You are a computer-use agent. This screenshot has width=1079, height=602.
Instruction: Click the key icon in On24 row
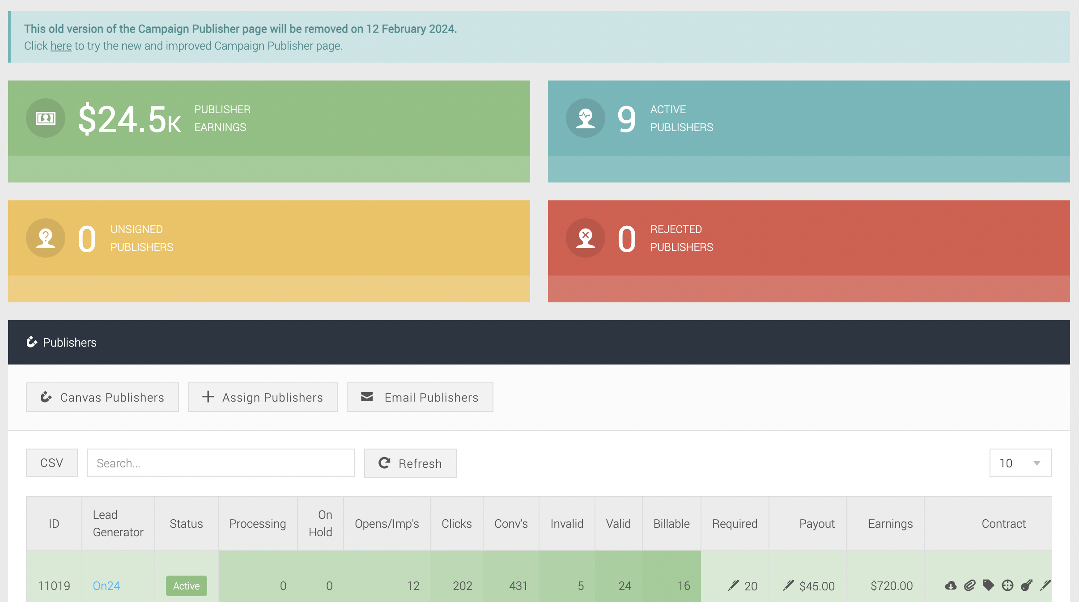(x=1026, y=585)
